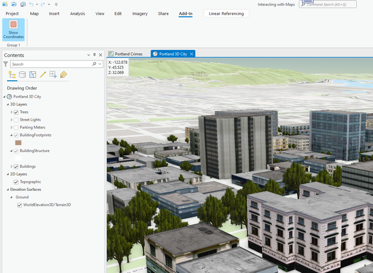Click the Save Project toolbar icon
Screen dimensions: 373x273
coord(23,4)
